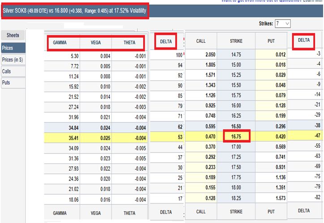Click the top STRIKE column header
324x223 pixels.
point(236,41)
